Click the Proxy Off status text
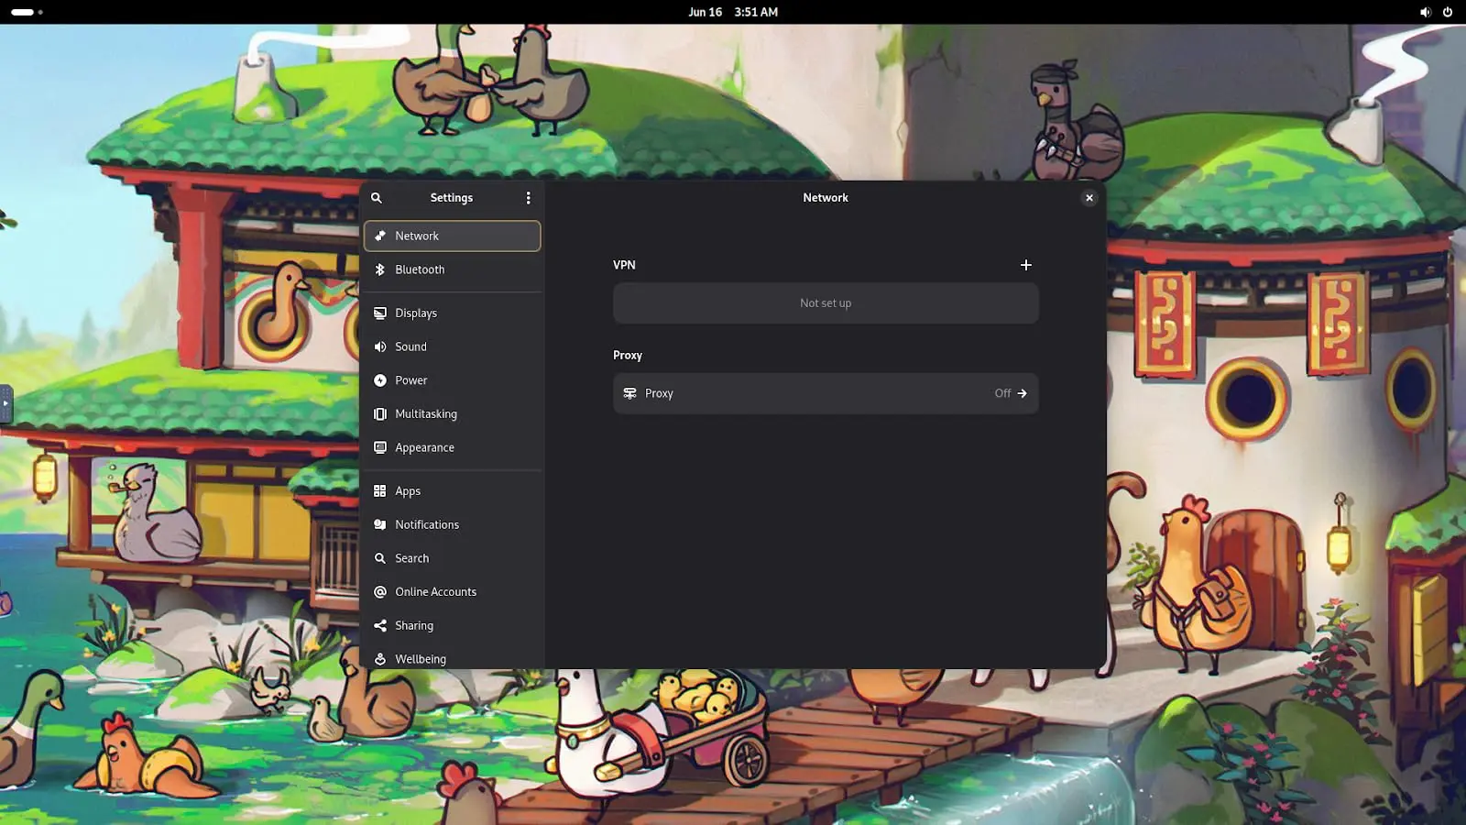 pyautogui.click(x=1002, y=393)
